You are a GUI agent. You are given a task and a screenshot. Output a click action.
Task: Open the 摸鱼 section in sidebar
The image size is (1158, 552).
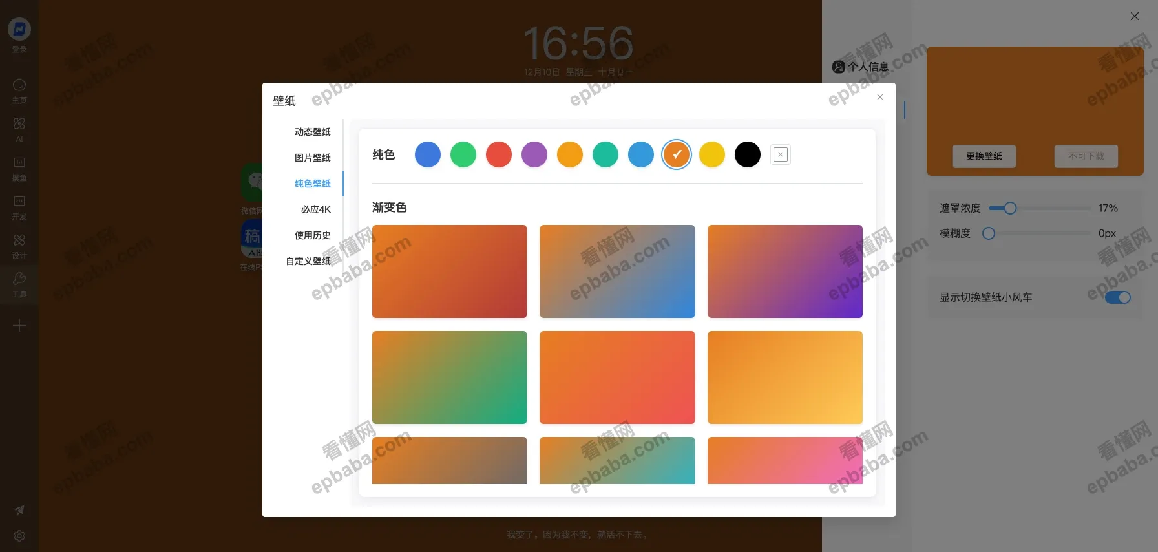coord(19,168)
